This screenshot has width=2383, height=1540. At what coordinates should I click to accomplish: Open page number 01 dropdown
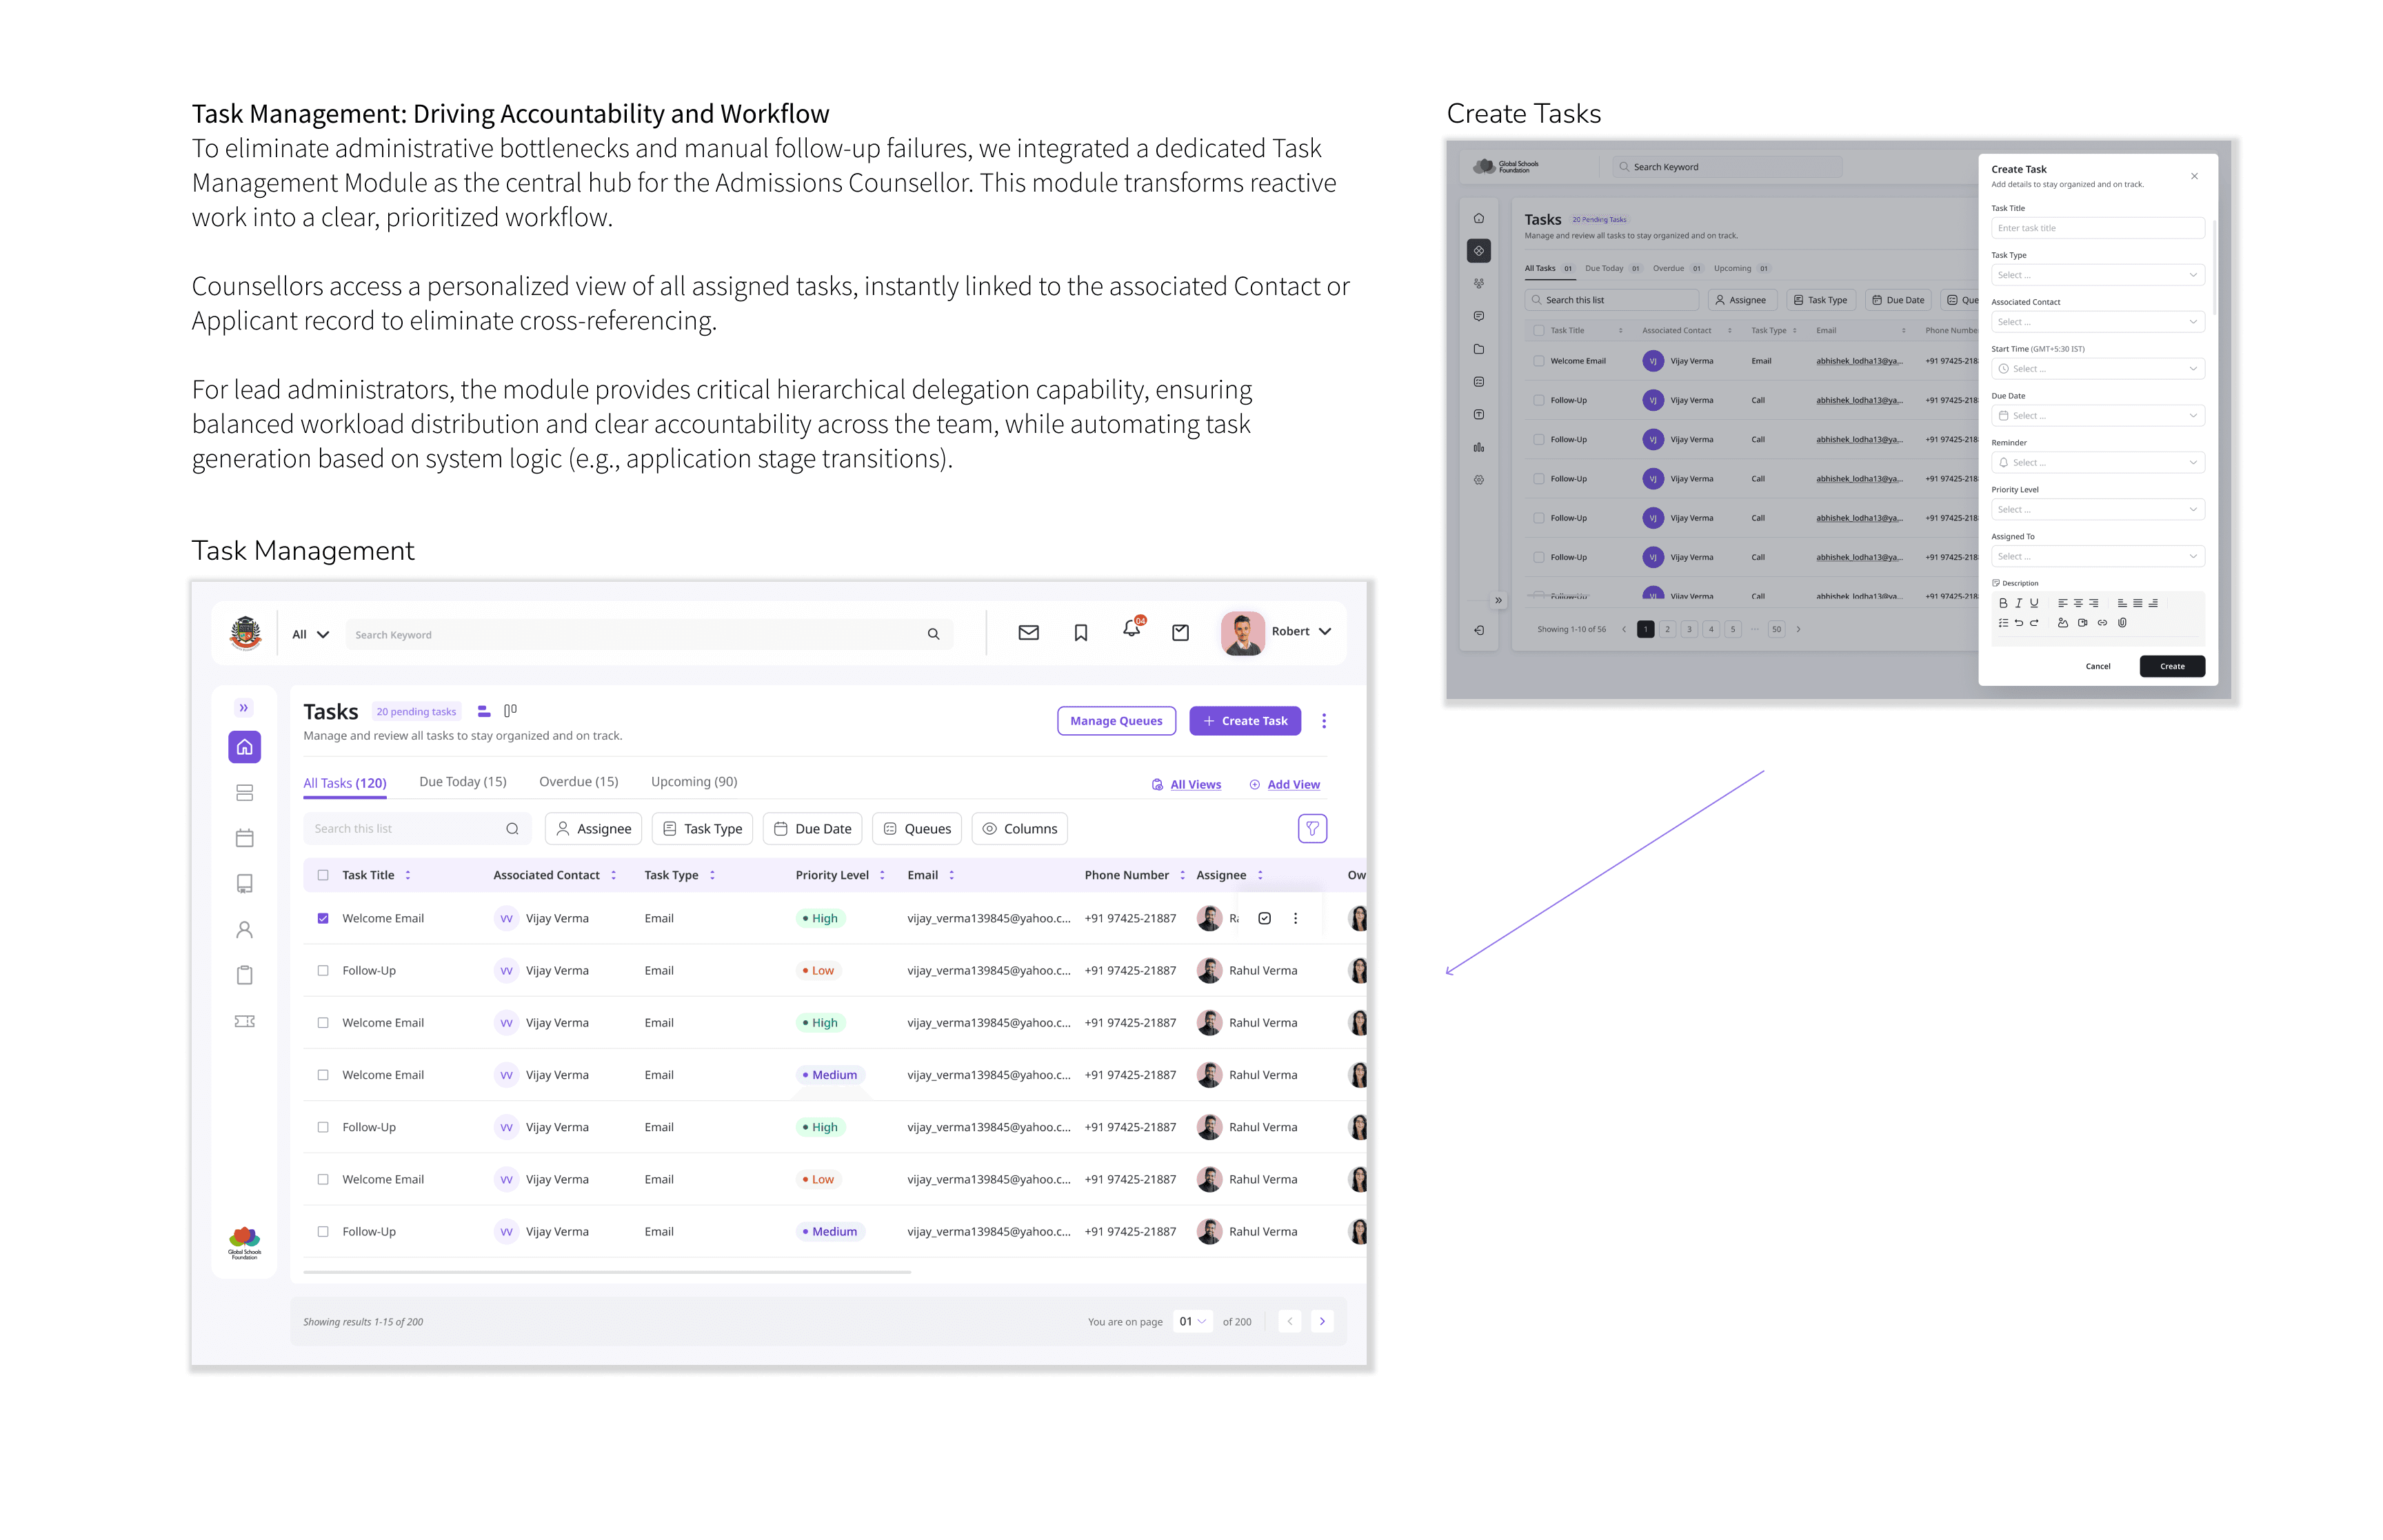[1192, 1321]
